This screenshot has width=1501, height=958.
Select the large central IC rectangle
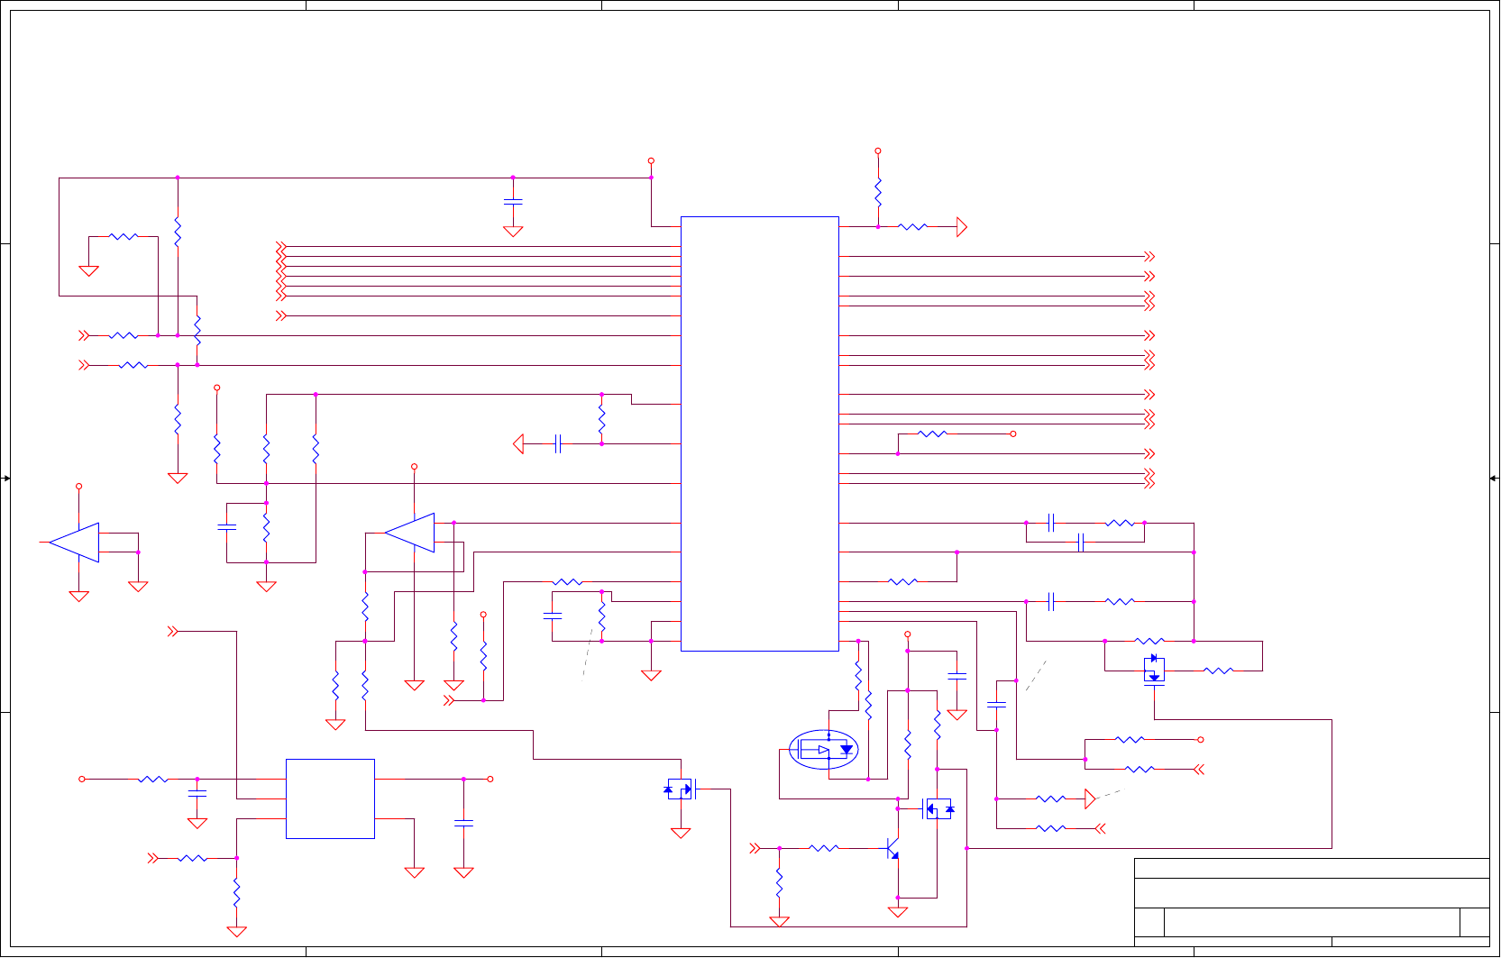[x=760, y=433]
